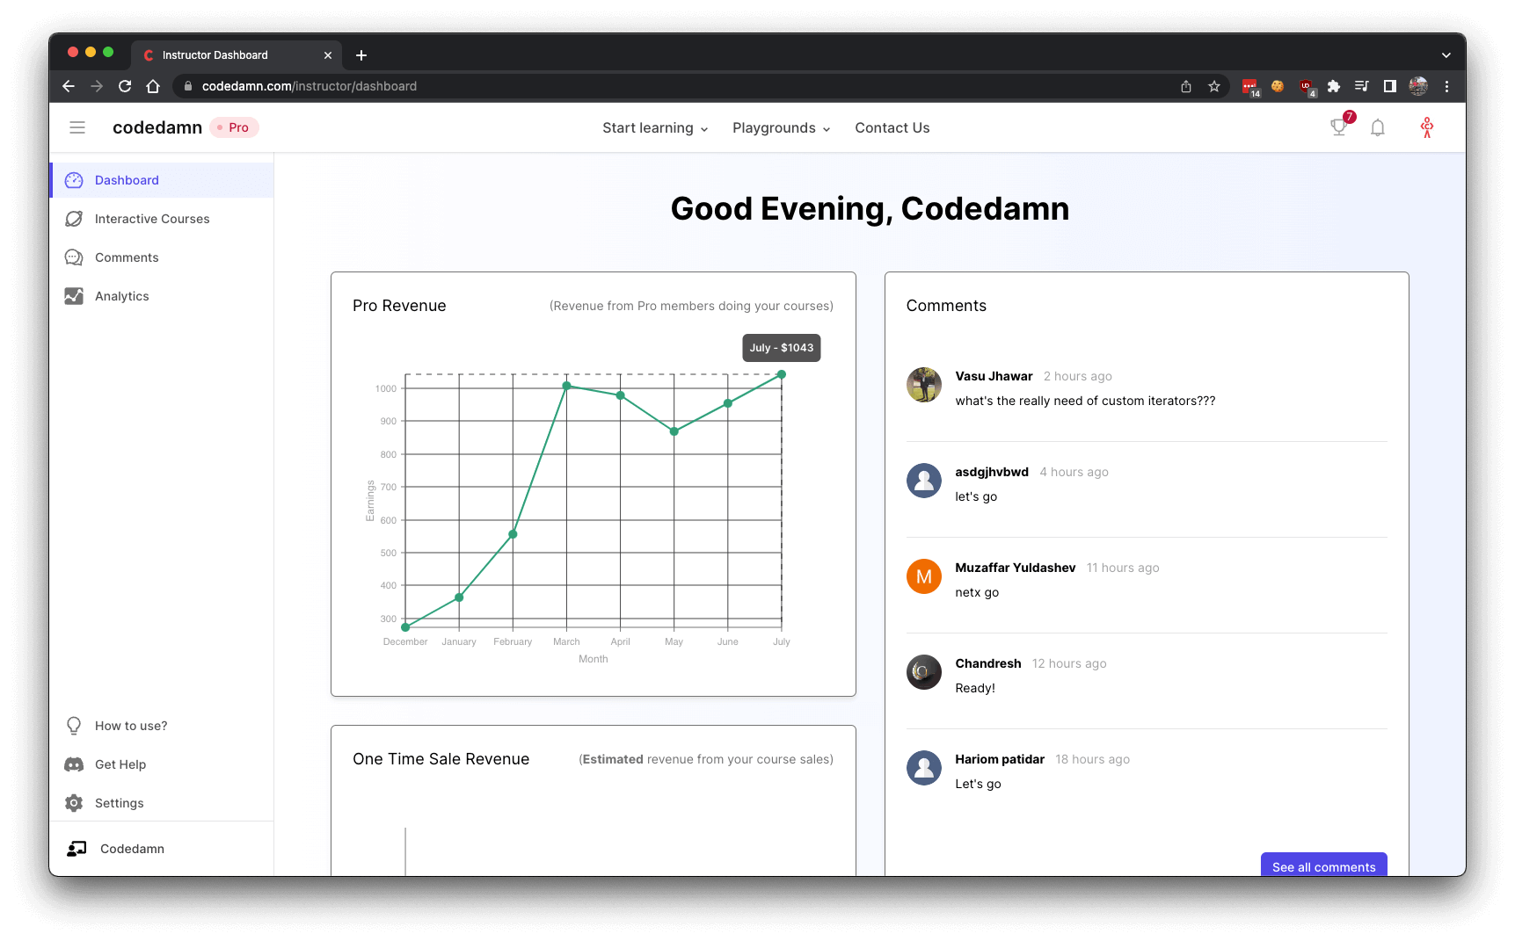Click the See all comments button
Image resolution: width=1515 pixels, height=941 pixels.
click(x=1323, y=865)
